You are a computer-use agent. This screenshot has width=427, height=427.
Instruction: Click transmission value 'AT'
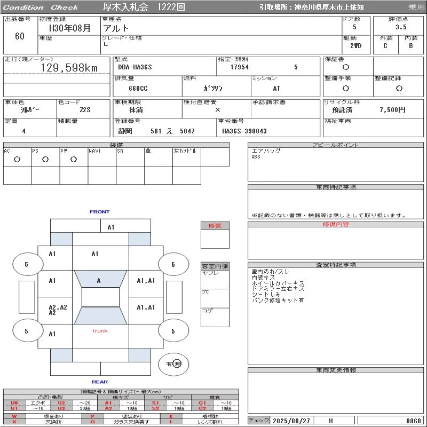[276, 89]
